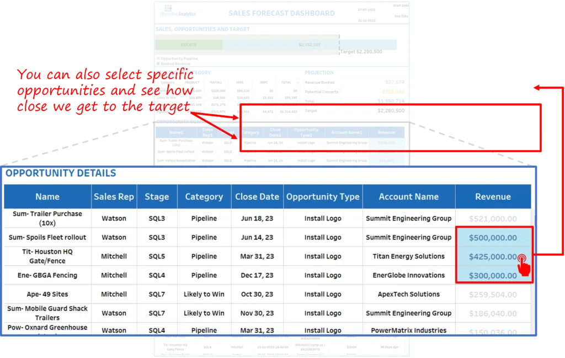Select the $425,000.00 revenue cell
Screen dimensions: 565x358
493,257
